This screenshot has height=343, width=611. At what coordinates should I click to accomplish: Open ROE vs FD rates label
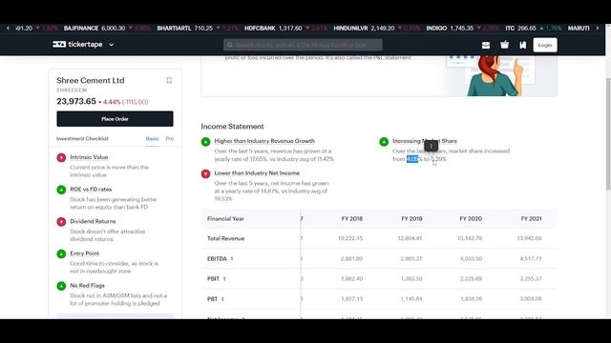coord(91,190)
